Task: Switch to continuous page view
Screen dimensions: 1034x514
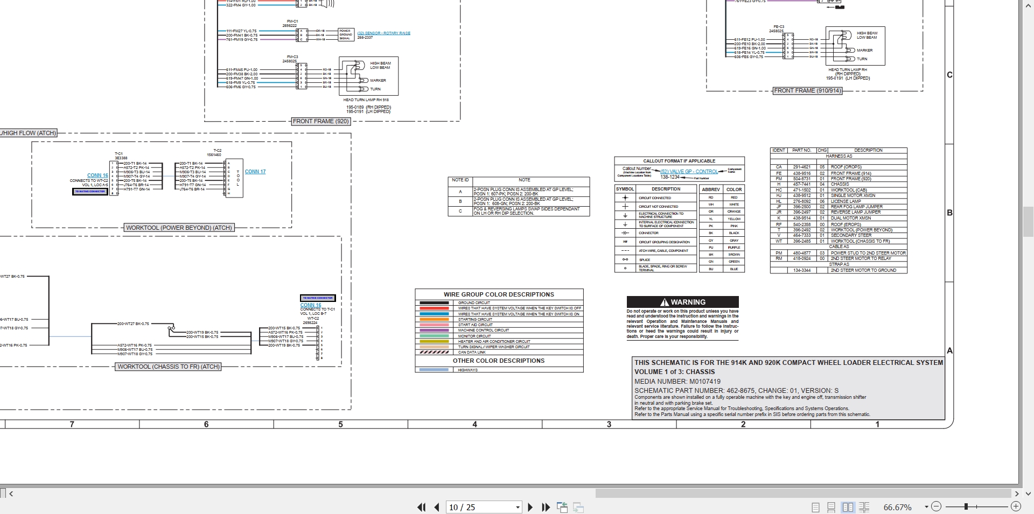Action: tap(832, 507)
